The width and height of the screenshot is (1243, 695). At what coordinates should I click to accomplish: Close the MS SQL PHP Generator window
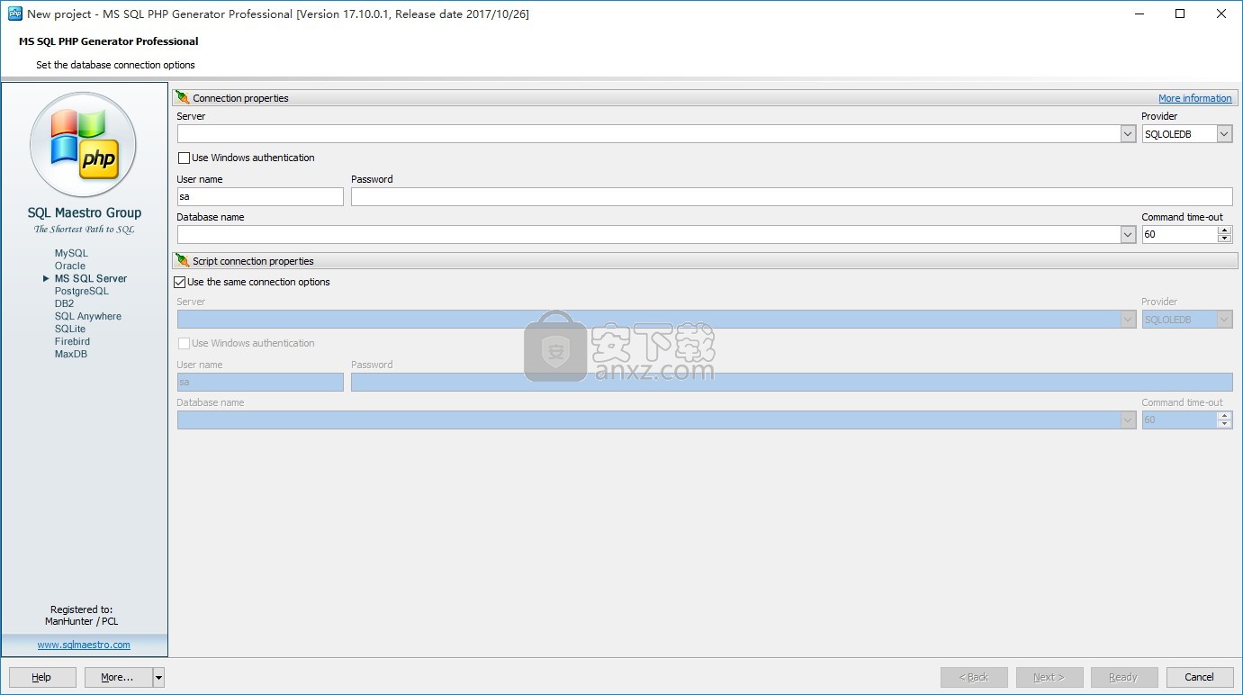1221,14
